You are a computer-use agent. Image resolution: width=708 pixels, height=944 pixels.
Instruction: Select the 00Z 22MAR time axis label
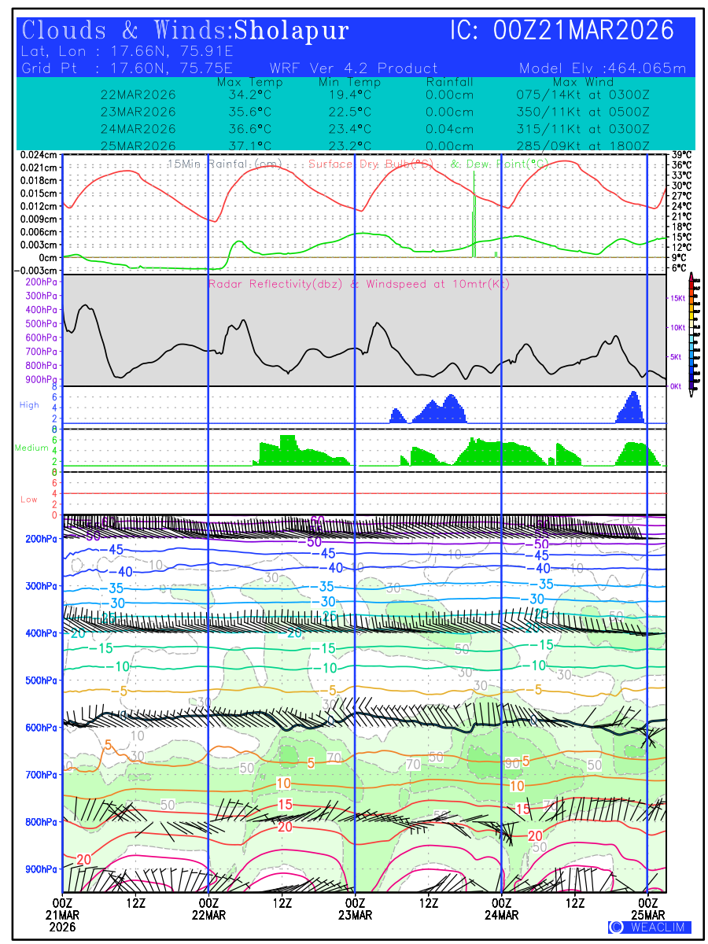coord(208,909)
